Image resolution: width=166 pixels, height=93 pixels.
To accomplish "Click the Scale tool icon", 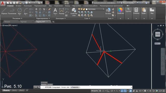I will (40, 16).
